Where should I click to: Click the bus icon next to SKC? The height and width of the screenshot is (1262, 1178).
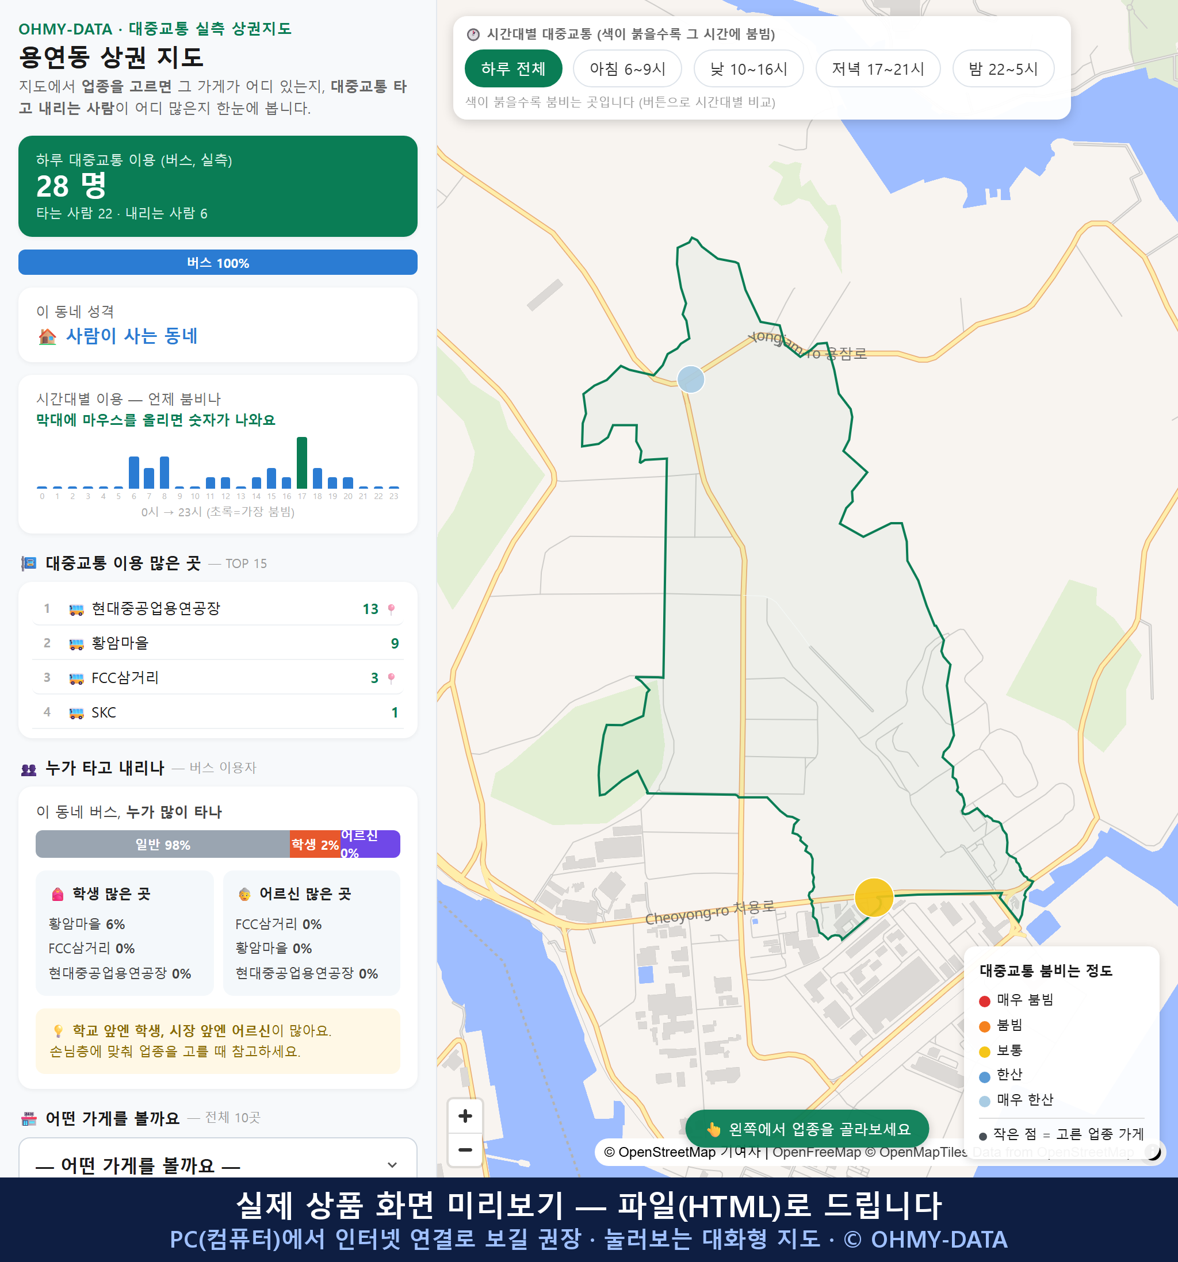coord(76,713)
